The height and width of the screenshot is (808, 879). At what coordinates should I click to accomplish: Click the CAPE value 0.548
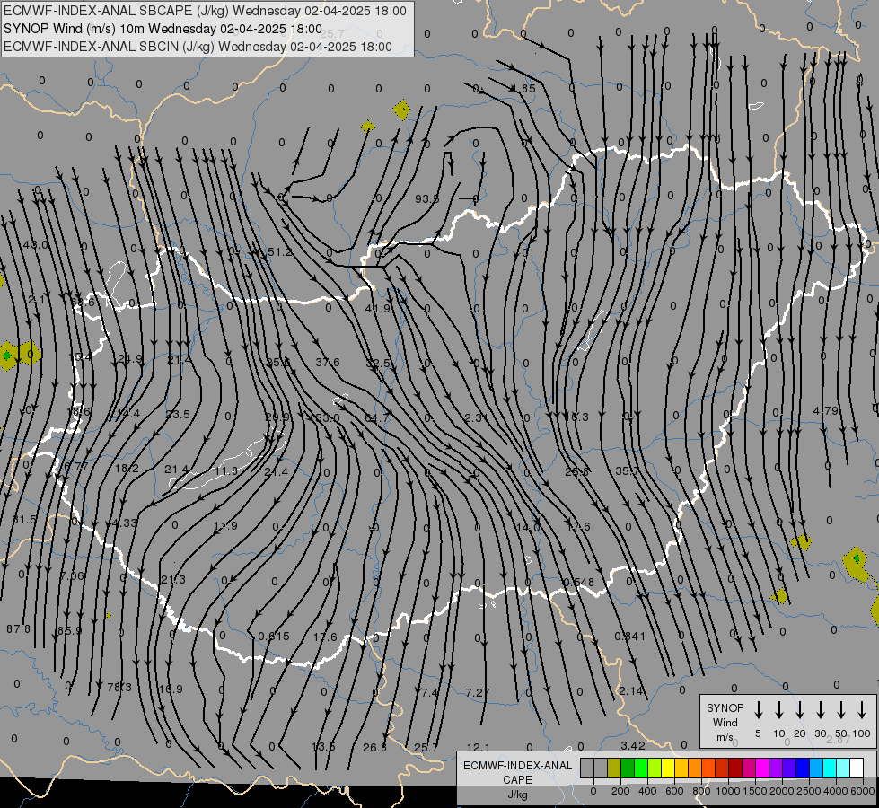coord(578,583)
